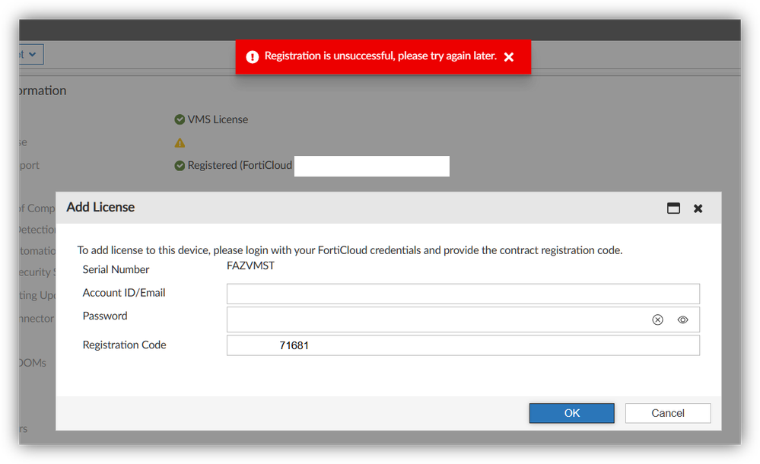
Task: Click the green check beside Registered (FortiCloud
Action: pos(180,165)
